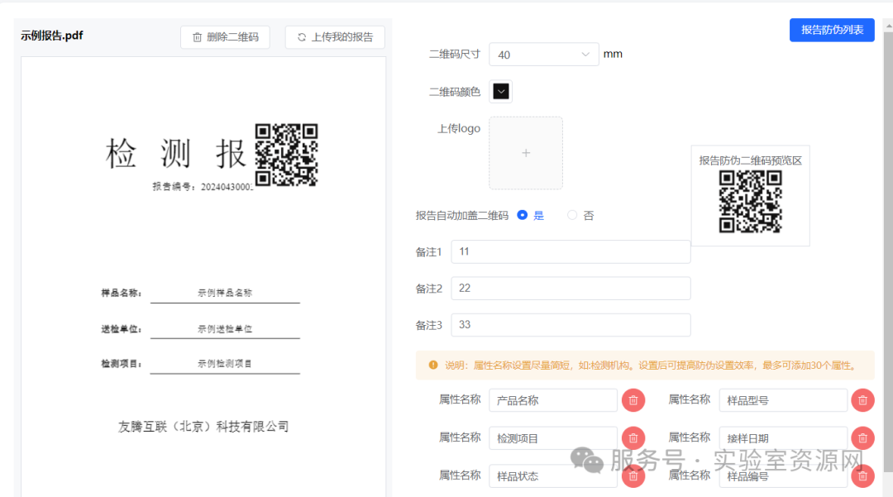Click the orange warning icon in the 说明 notice
Image resolution: width=893 pixels, height=497 pixels.
coord(432,365)
